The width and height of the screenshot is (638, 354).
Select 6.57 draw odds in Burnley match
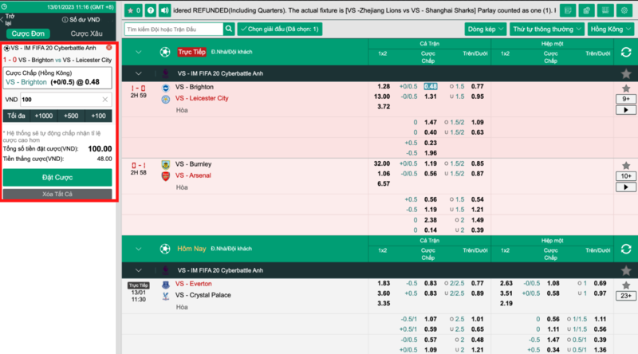(384, 184)
